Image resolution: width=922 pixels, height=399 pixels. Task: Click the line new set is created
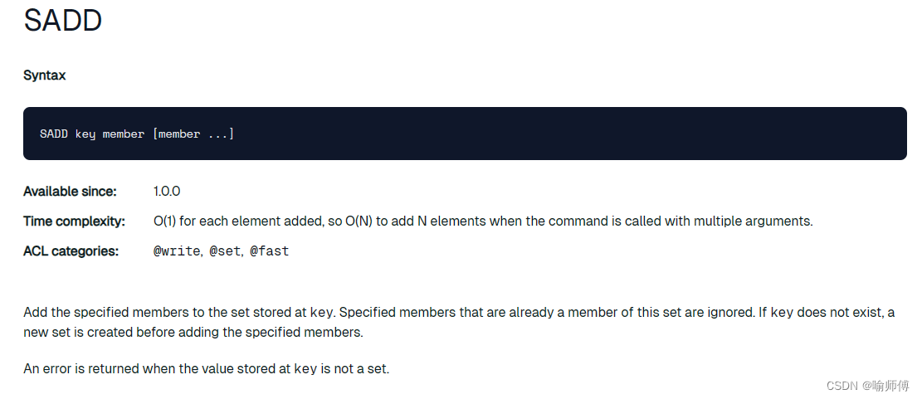coord(193,333)
